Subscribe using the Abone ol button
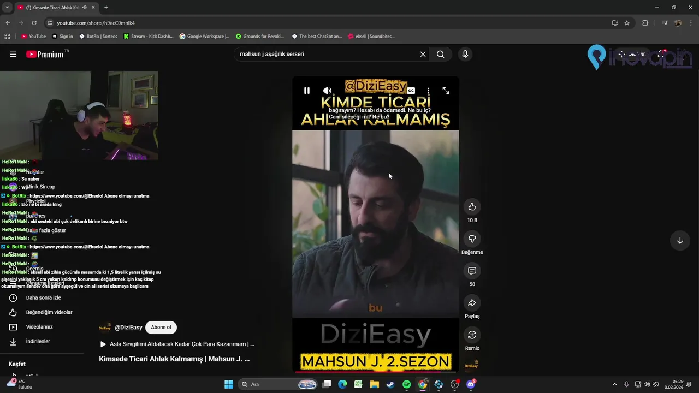The image size is (699, 393). (x=161, y=327)
